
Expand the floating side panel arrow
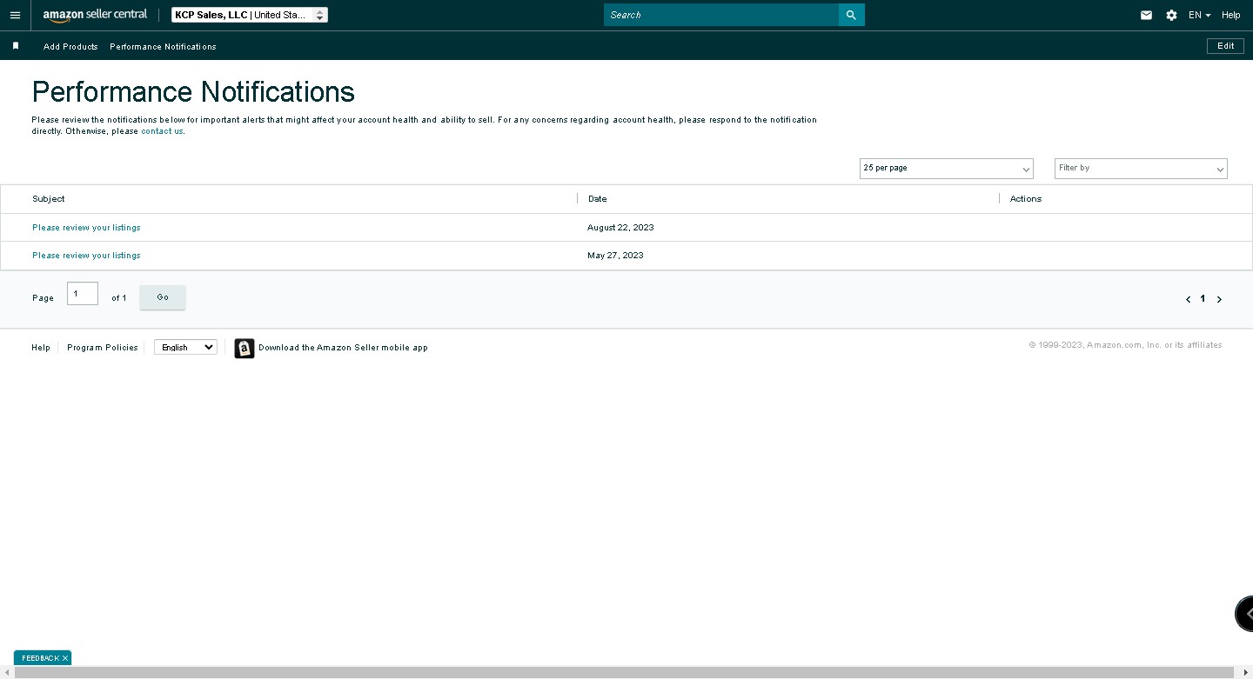coord(1245,614)
